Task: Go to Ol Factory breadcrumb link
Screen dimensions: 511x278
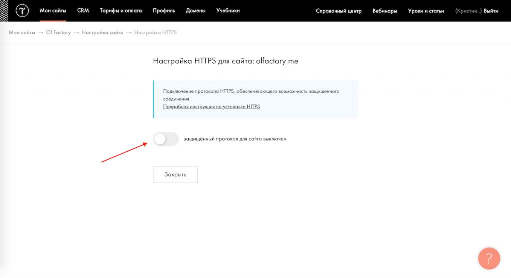Action: click(x=58, y=33)
